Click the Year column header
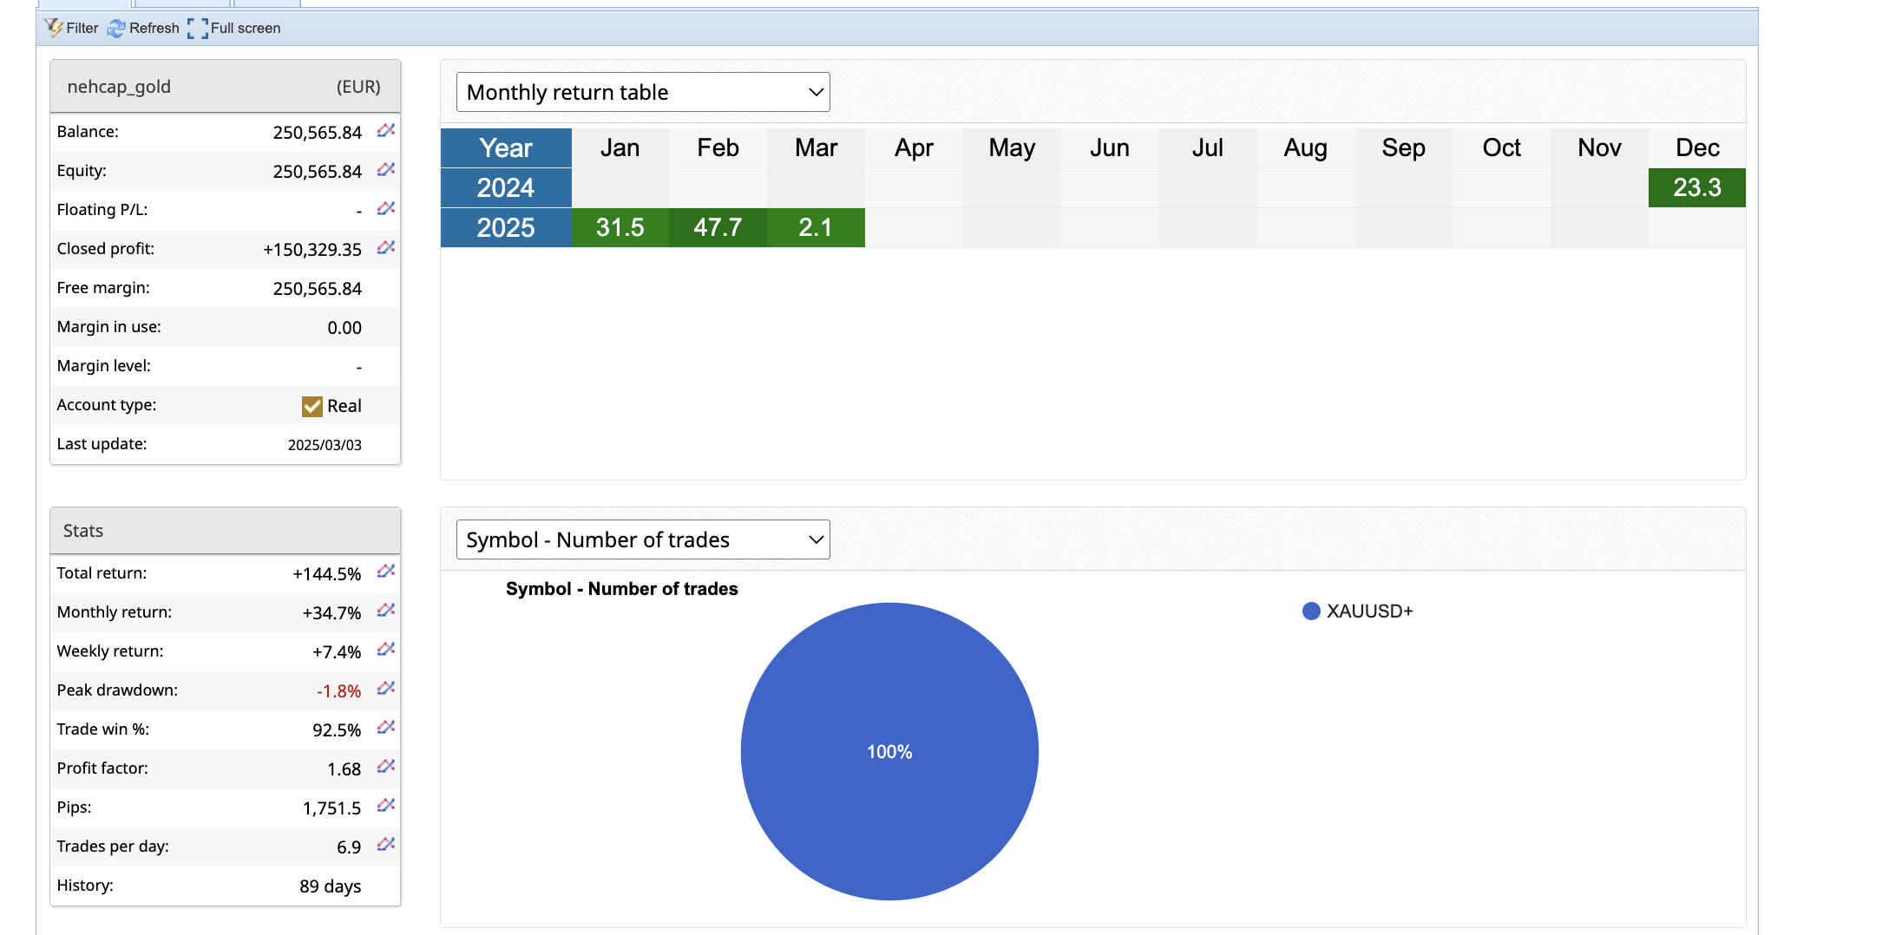 coord(506,147)
